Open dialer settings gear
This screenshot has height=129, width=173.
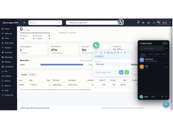[x=115, y=53]
